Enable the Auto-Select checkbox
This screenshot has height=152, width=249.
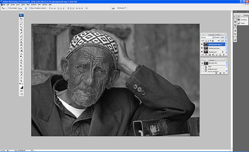tap(9, 8)
